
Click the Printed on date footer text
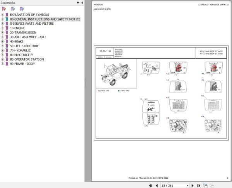[148, 178]
